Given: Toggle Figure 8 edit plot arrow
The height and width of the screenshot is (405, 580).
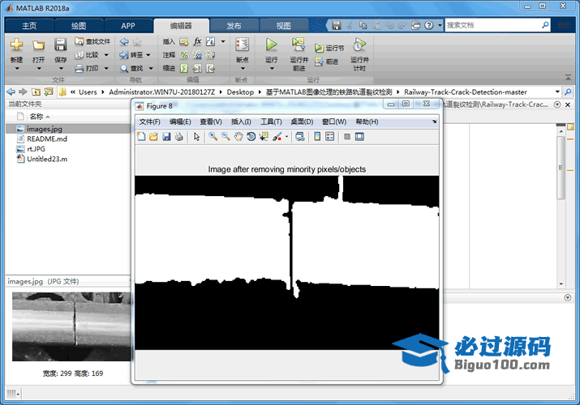Looking at the screenshot, I should pyautogui.click(x=196, y=137).
